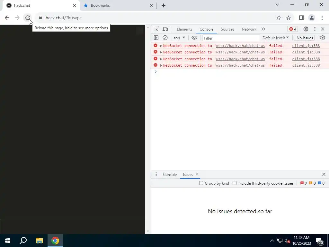The image size is (329, 247).
Task: Open the Default levels dropdown
Action: tap(275, 38)
